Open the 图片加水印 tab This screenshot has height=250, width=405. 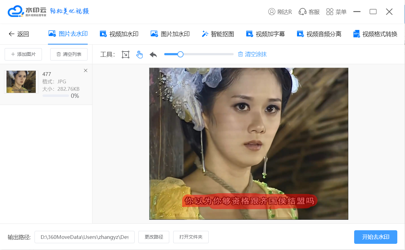click(x=170, y=34)
